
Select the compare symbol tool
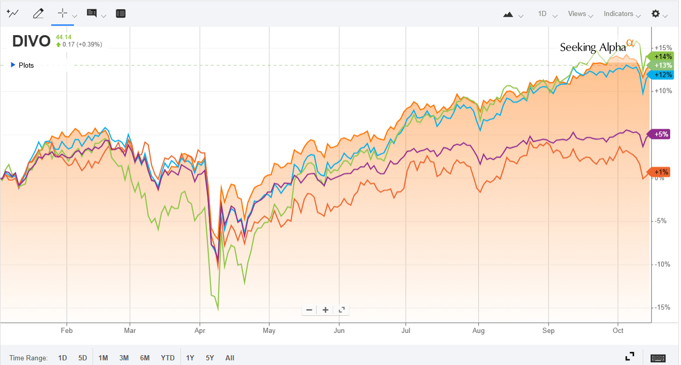click(x=13, y=13)
